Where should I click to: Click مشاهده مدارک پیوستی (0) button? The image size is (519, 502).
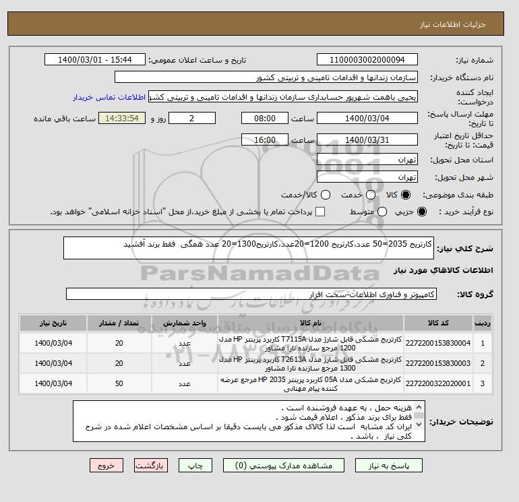point(284,466)
